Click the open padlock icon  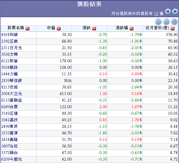click(x=166, y=21)
